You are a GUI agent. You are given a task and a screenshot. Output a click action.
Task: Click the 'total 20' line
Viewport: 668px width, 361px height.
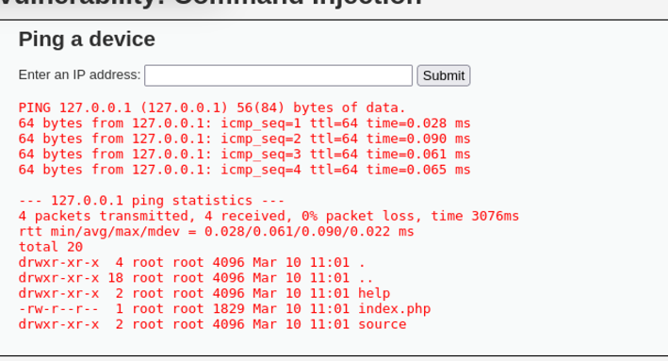51,247
